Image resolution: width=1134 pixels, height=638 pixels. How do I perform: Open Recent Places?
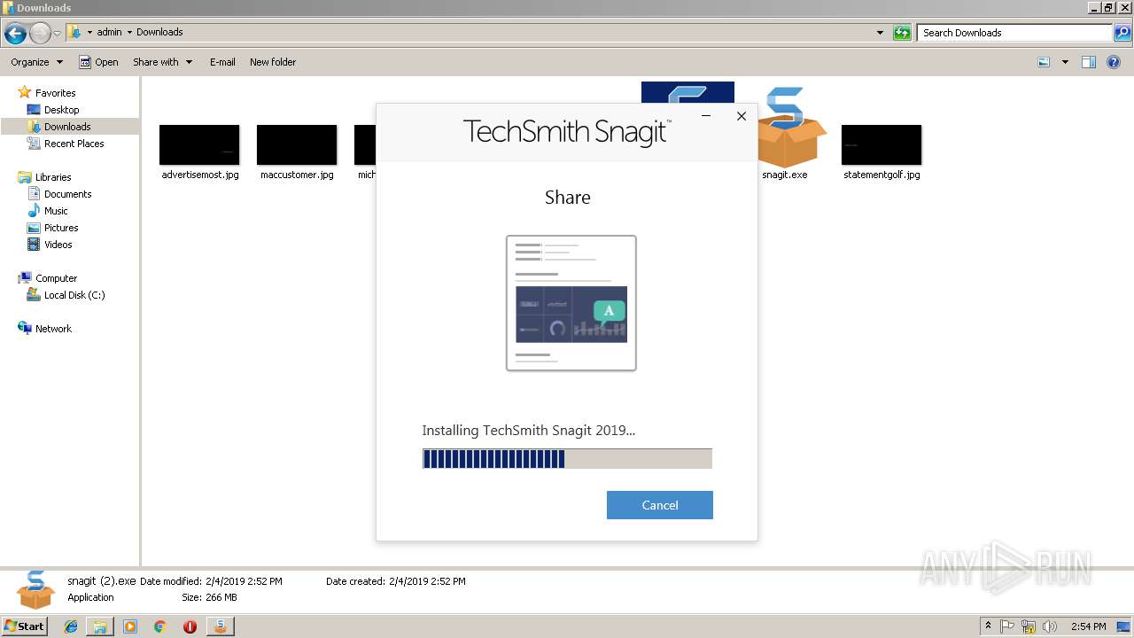[74, 144]
